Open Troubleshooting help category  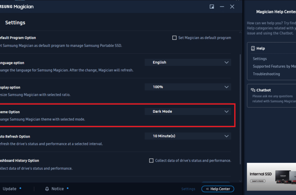(x=266, y=74)
